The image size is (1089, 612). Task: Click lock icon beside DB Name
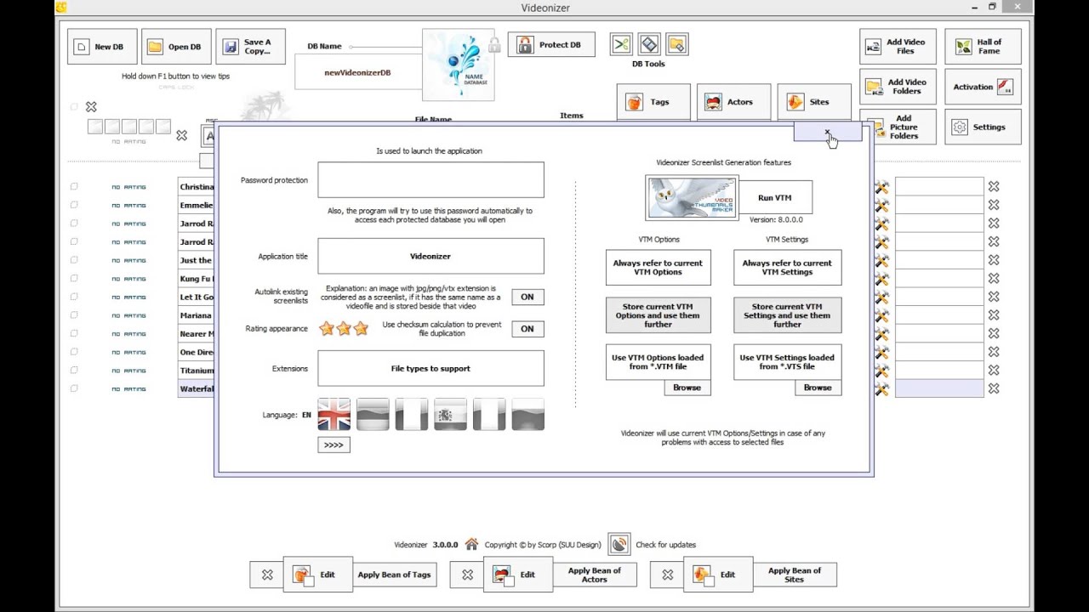pyautogui.click(x=494, y=45)
